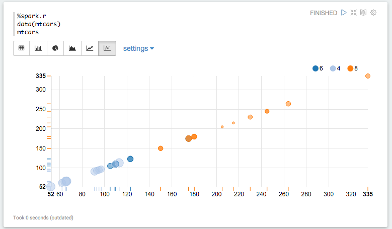Viewport: 392px width, 229px height.
Task: Click the orange data point at 335
Action: [368, 76]
